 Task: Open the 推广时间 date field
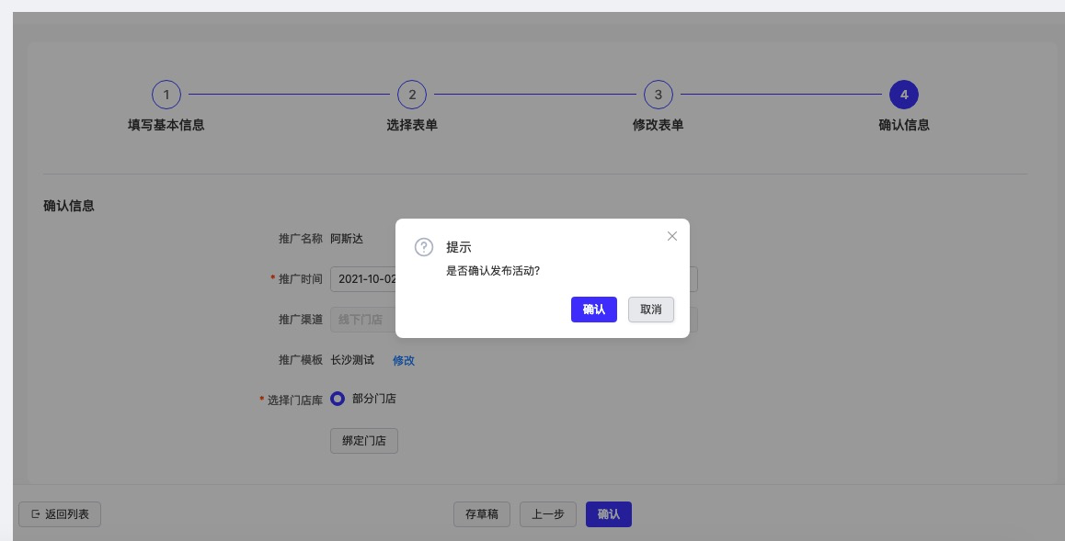[513, 278]
